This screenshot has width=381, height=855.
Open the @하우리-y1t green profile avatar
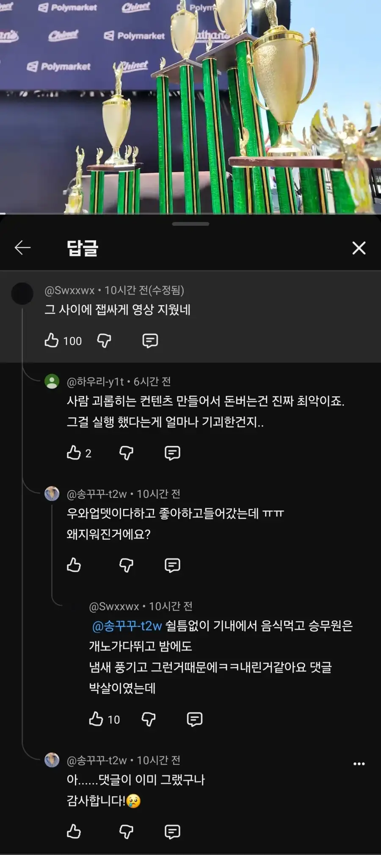pos(52,381)
